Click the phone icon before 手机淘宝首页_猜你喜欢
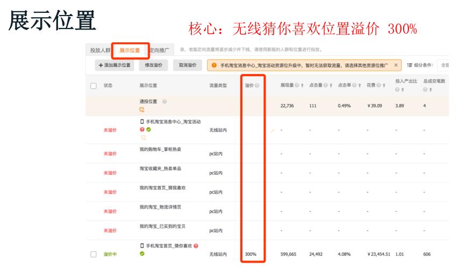 pos(142,246)
